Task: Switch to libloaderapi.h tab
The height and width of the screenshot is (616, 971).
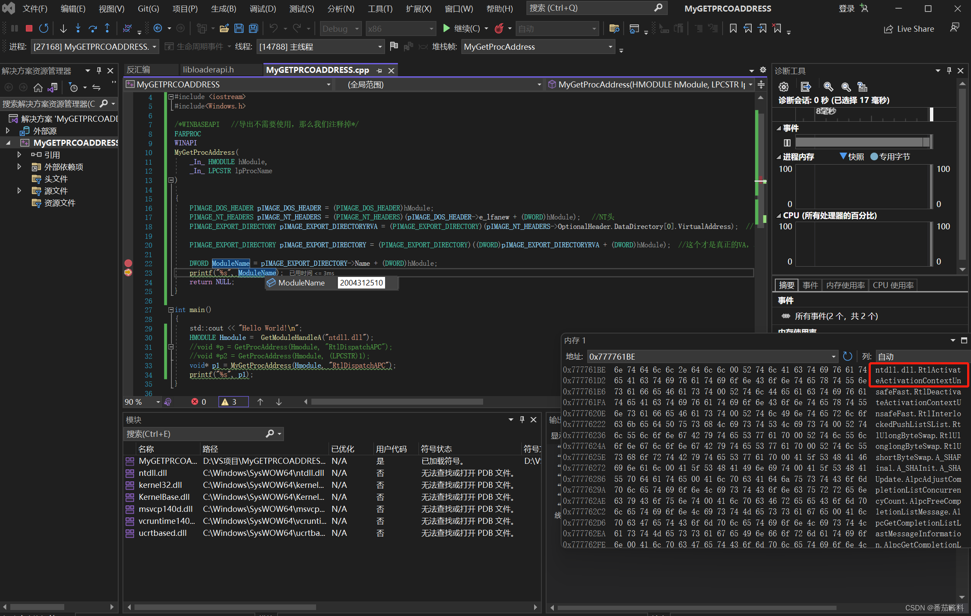Action: tap(208, 70)
